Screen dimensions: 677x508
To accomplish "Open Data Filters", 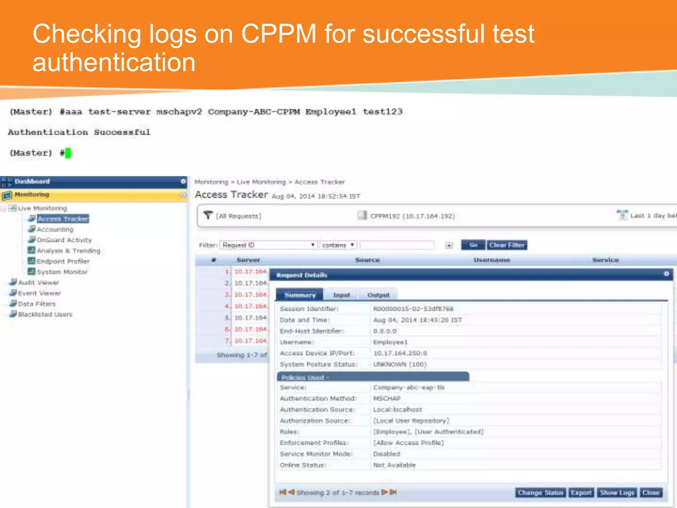I will point(37,304).
